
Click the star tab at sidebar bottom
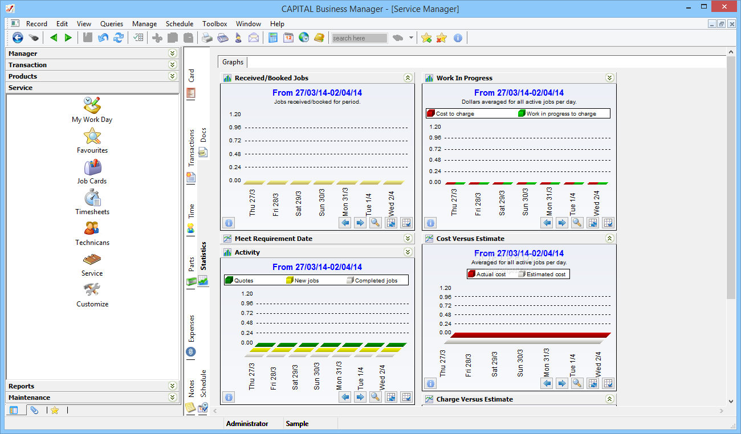tap(55, 410)
